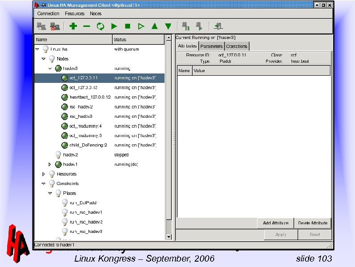Click the green circular cleanup refresh icon
This screenshot has width=355, height=267.
pos(101,26)
